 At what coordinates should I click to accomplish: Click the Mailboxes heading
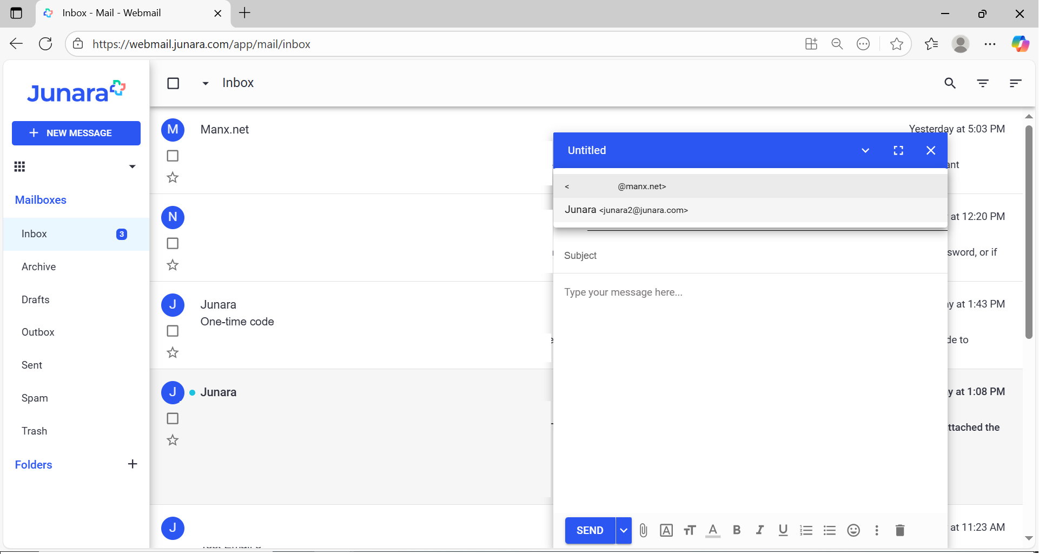41,200
